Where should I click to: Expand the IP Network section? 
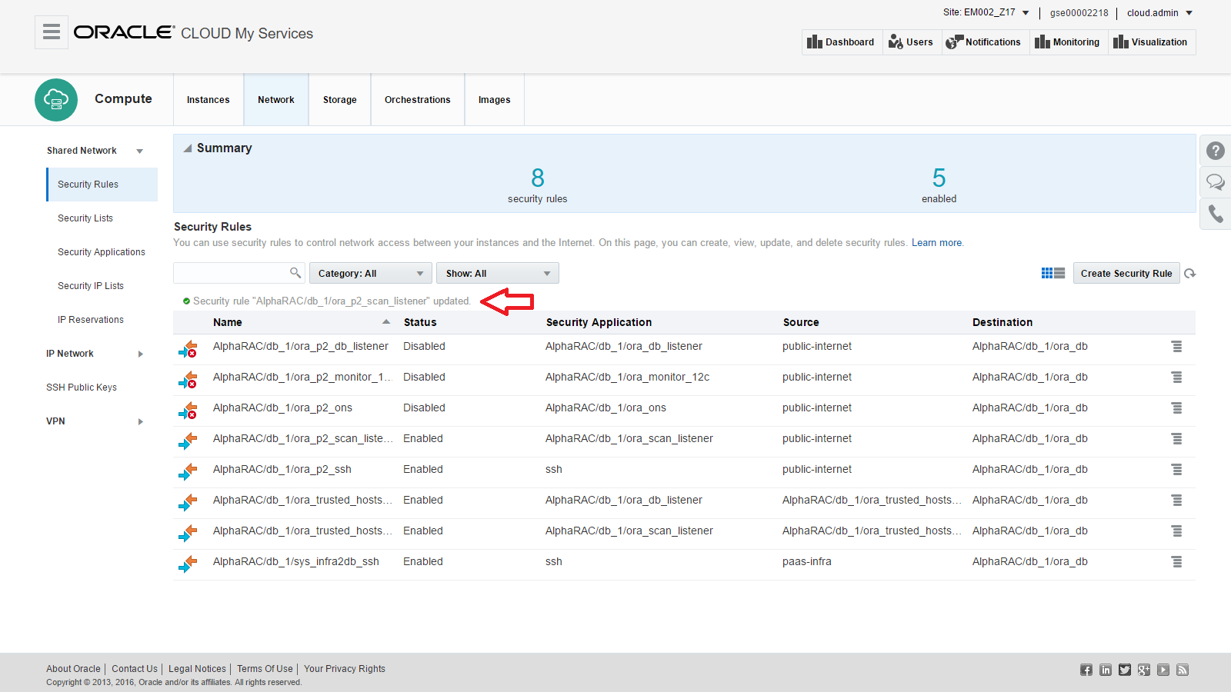click(x=141, y=354)
